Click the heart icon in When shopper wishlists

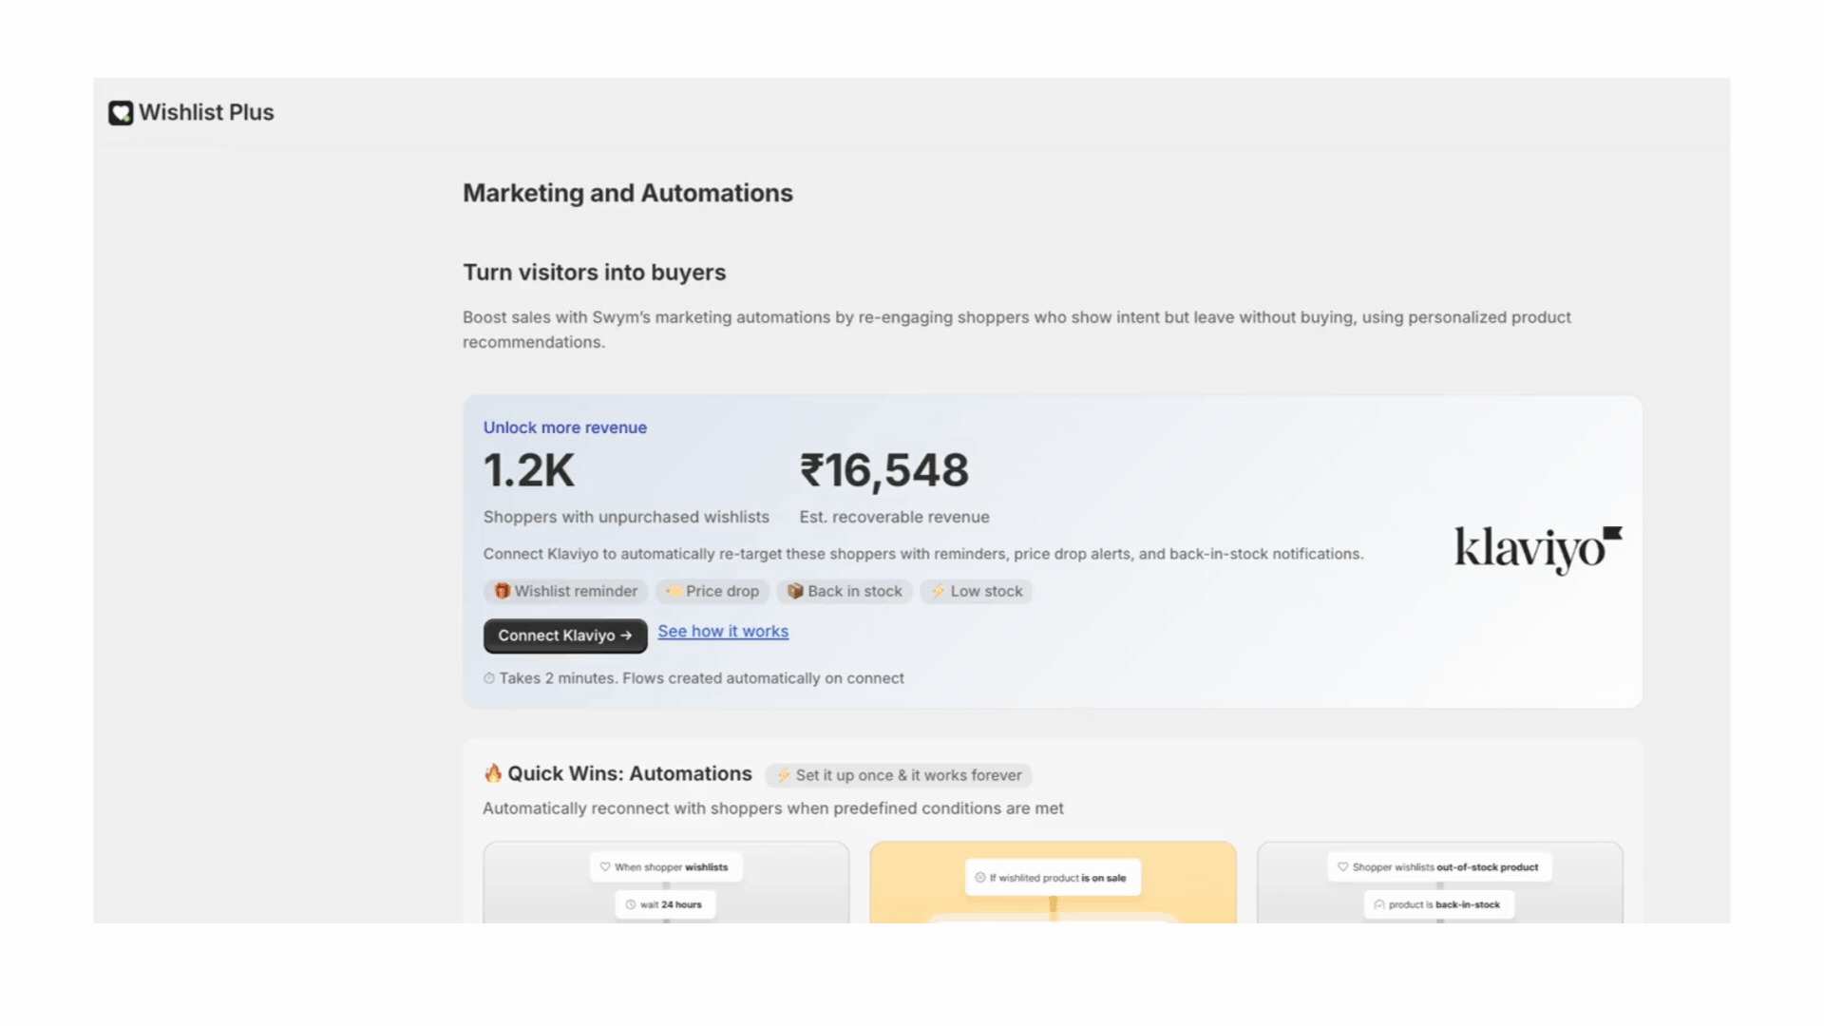pos(605,867)
